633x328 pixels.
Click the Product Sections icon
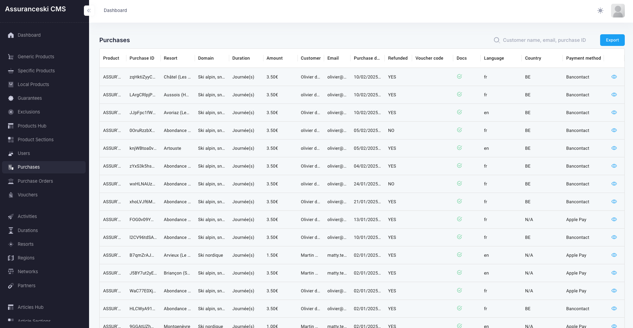click(11, 139)
